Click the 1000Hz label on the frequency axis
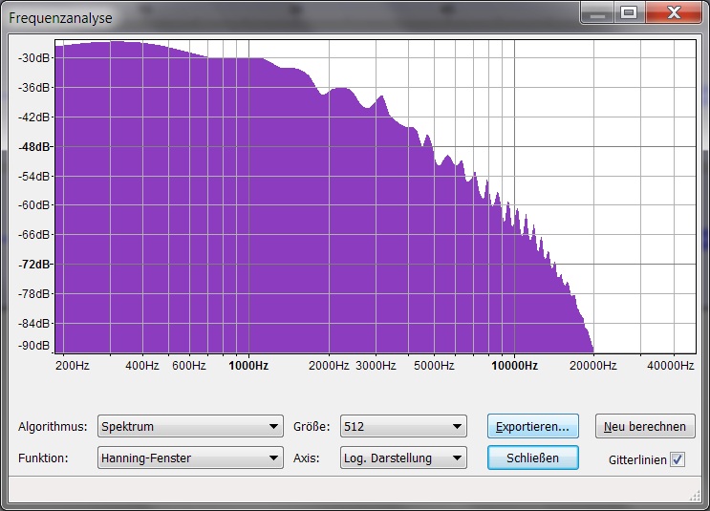This screenshot has height=511, width=710. (x=248, y=365)
